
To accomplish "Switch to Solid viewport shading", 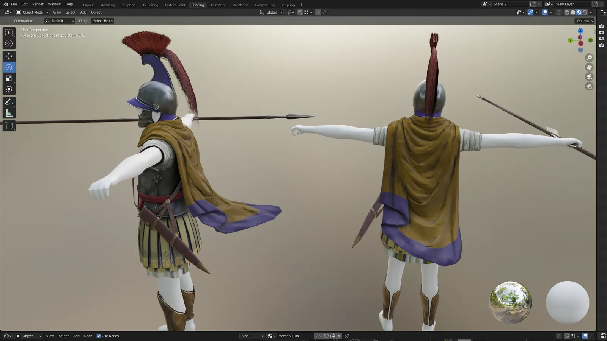I will coord(573,12).
